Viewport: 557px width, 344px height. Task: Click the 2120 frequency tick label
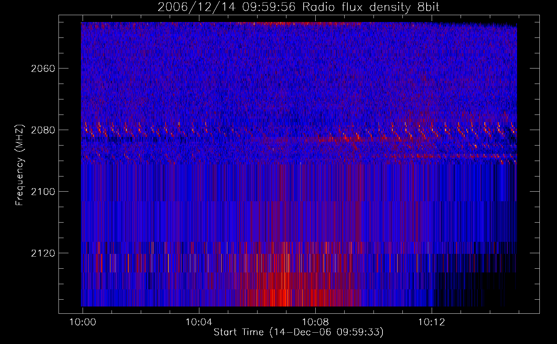(43, 253)
